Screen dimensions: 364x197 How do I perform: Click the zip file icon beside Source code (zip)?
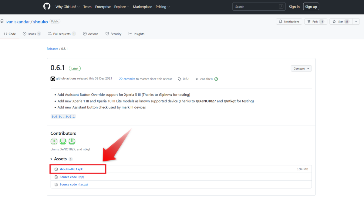click(x=56, y=177)
